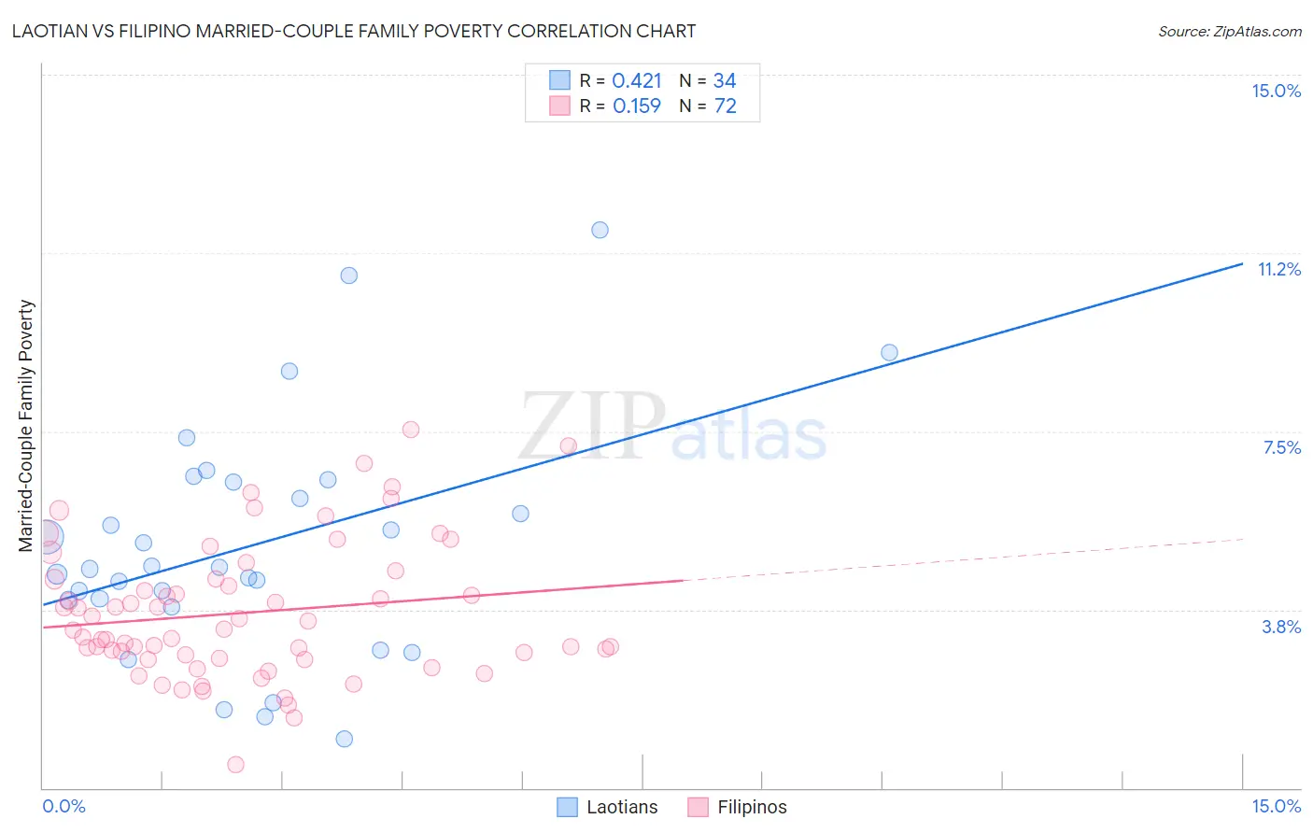Screen dimensions: 1313x833
Task: Click the Married-Couple Family Poverty axis title
Action: pyautogui.click(x=26, y=426)
